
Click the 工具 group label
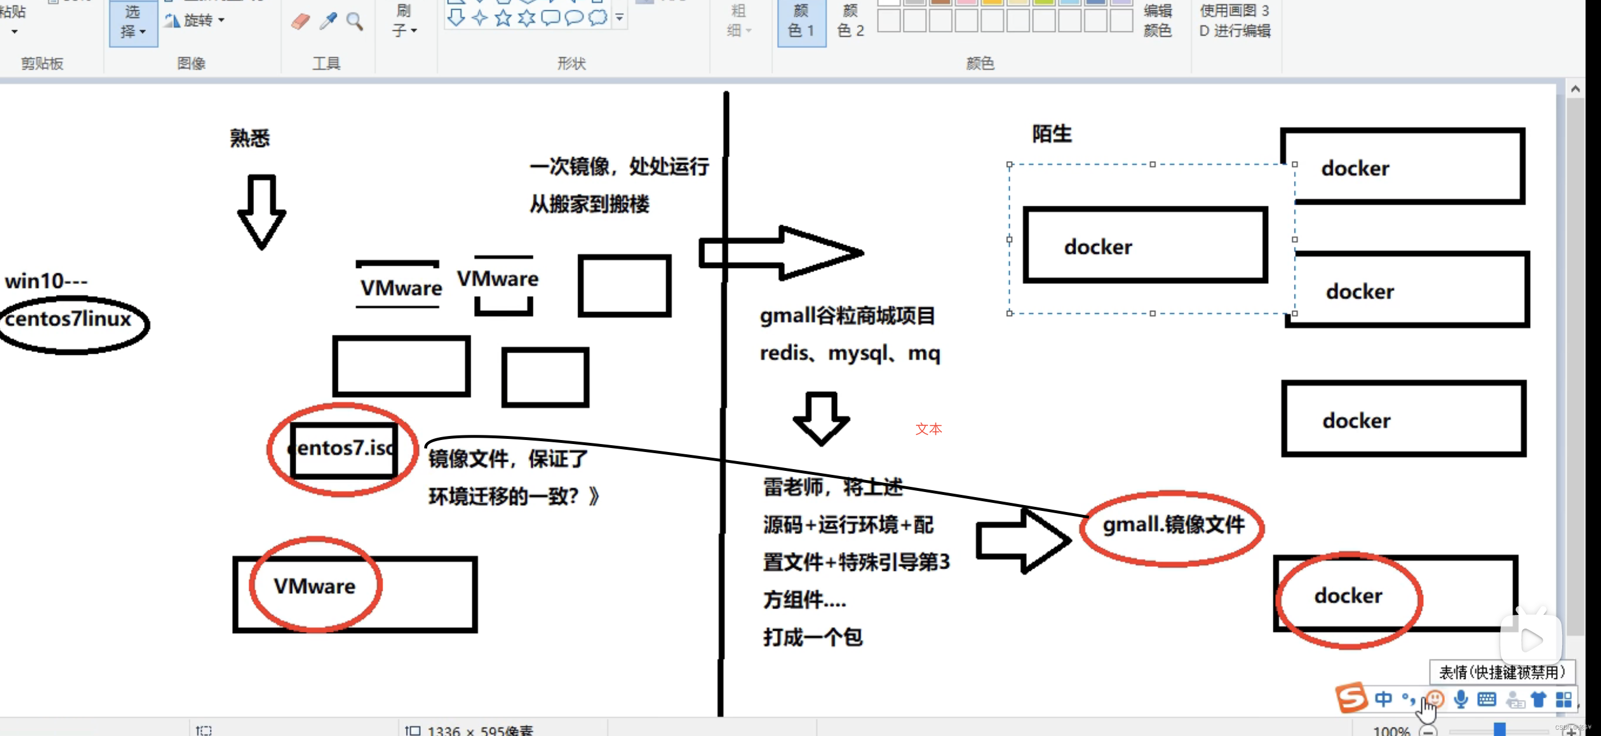[x=326, y=63]
